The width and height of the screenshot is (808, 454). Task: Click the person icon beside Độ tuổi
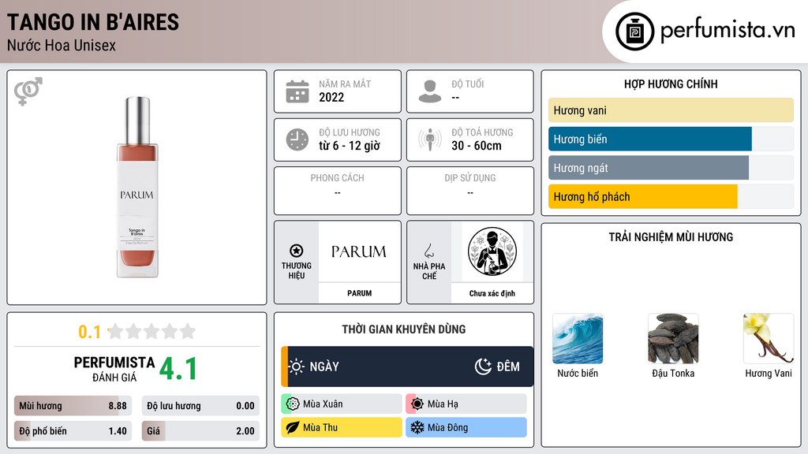coord(430,91)
